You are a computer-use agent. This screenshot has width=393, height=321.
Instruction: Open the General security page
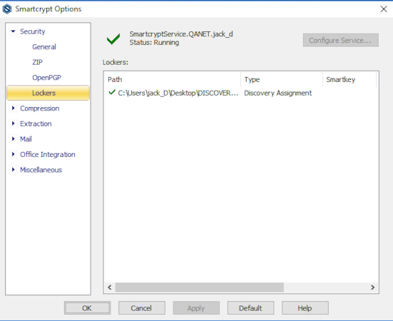(x=44, y=47)
